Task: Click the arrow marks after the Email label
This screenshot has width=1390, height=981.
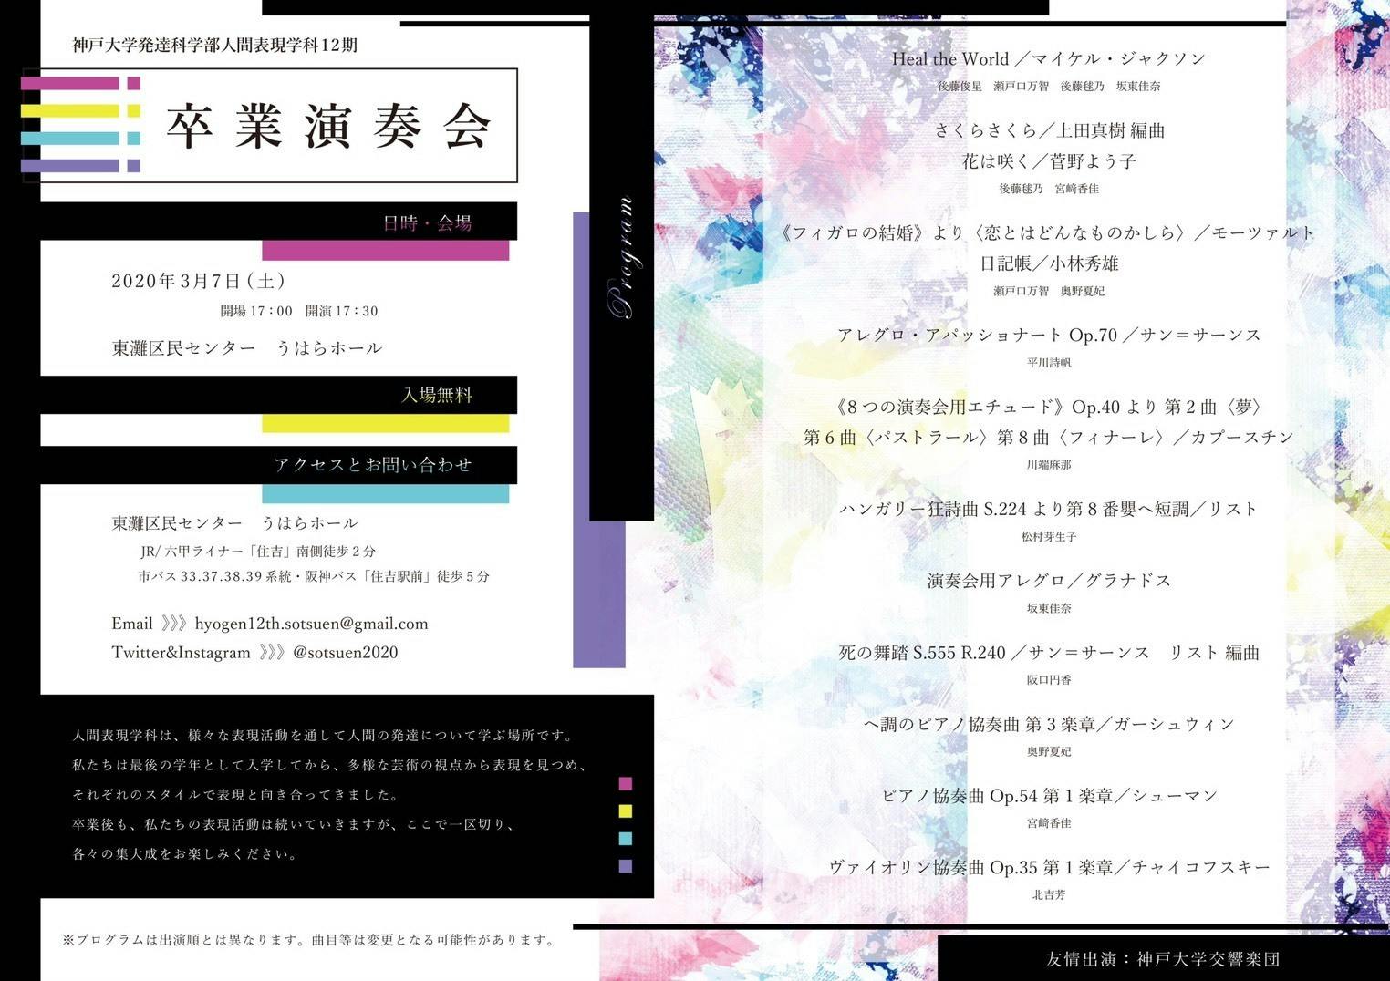Action: [x=173, y=625]
